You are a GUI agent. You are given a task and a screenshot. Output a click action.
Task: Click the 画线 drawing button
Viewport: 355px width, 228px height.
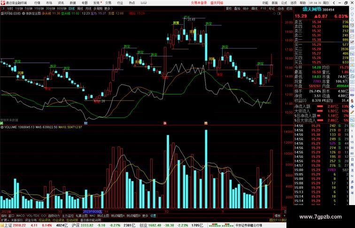pyautogui.click(x=255, y=8)
